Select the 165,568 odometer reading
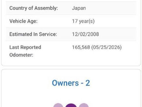Viewport: 142px width, 107px height. 81,47
